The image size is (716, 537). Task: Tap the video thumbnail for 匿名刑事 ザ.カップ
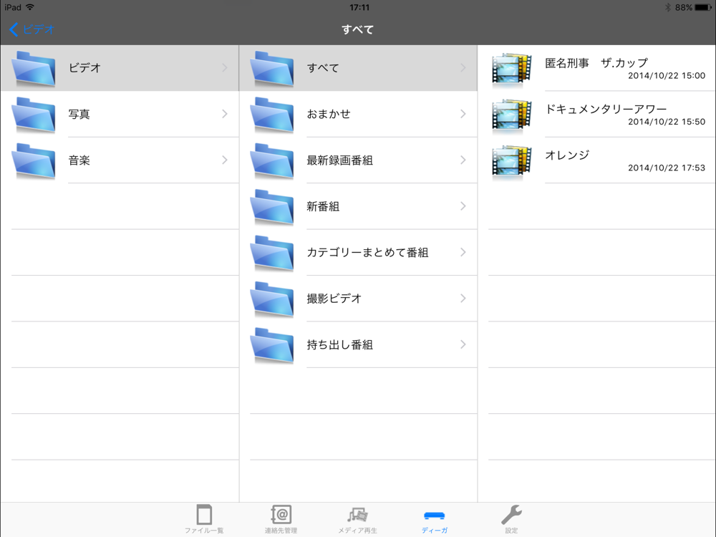click(512, 69)
